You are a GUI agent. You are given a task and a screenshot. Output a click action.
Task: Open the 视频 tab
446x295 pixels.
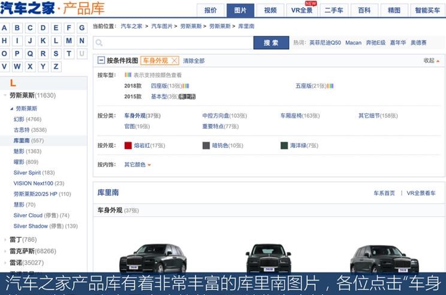(270, 11)
